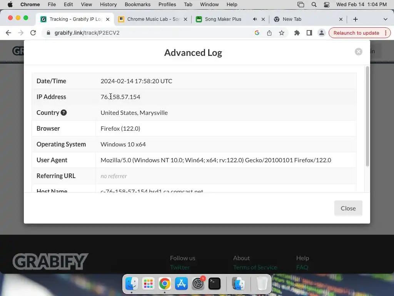Open the View menu

point(86,4)
